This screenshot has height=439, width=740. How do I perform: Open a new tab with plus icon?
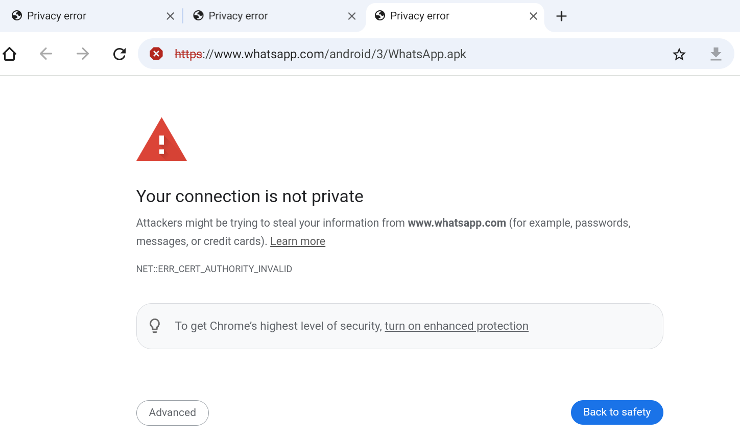(561, 16)
